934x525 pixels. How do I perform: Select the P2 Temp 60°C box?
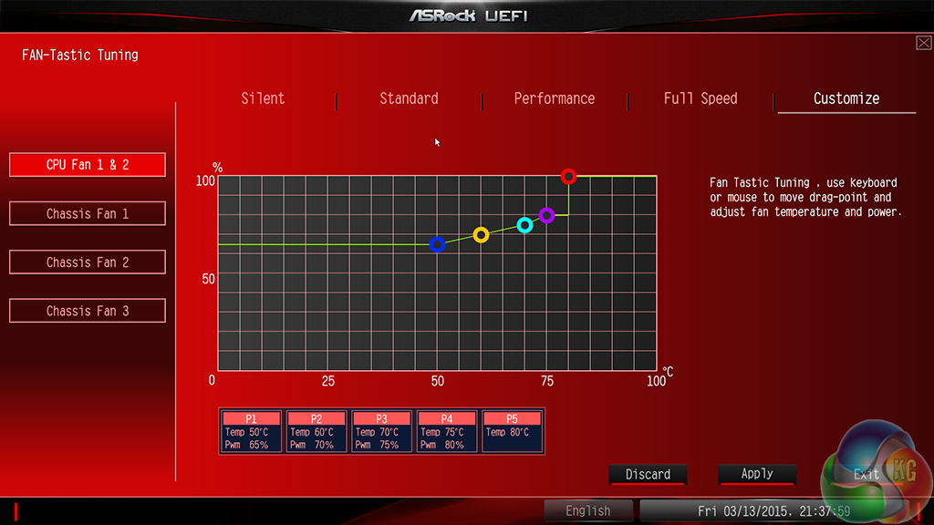[317, 431]
